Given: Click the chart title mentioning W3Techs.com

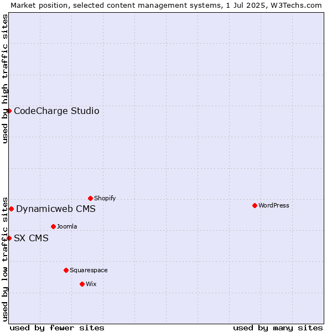Looking at the screenshot, I should [166, 6].
